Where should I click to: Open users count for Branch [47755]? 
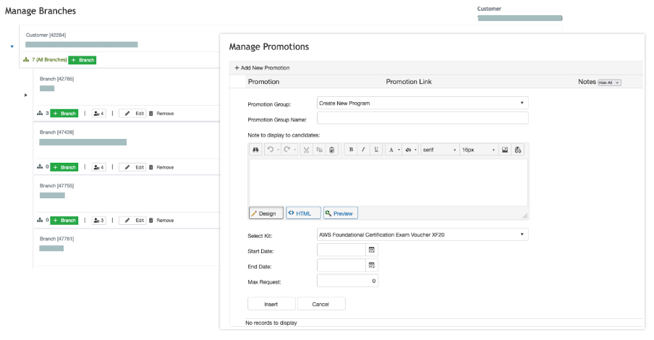point(98,220)
